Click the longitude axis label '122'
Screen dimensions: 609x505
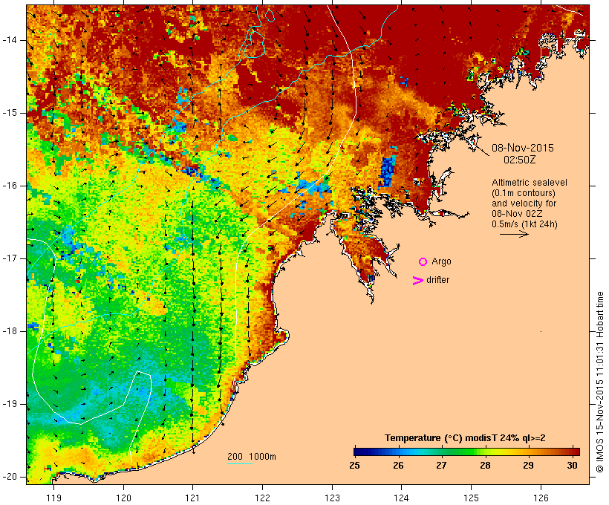tap(262, 498)
